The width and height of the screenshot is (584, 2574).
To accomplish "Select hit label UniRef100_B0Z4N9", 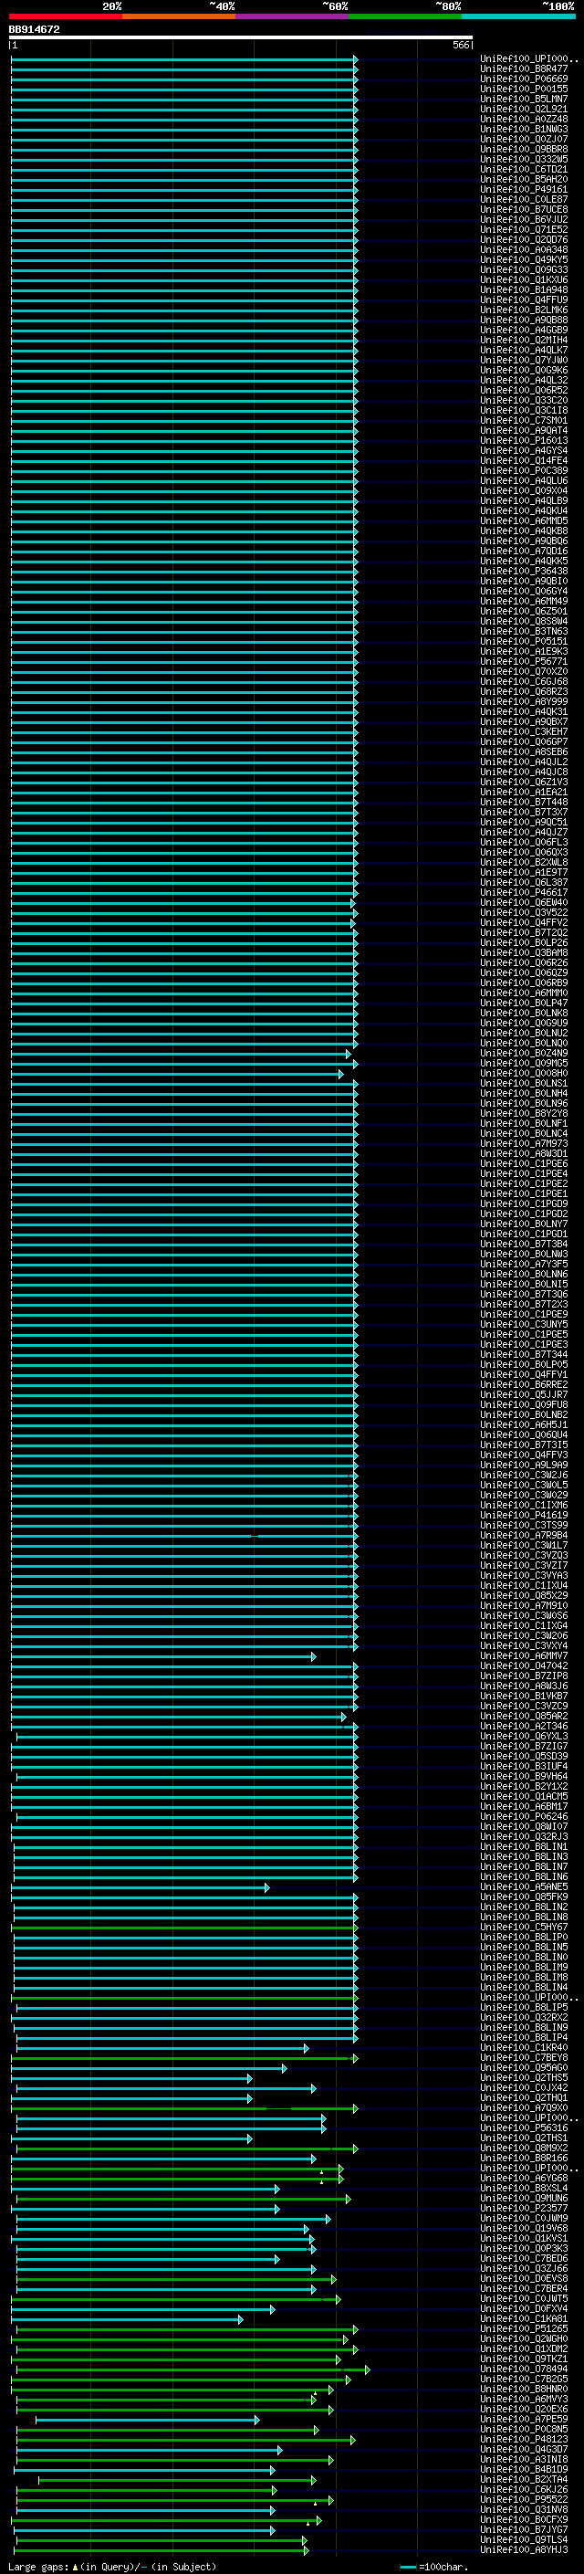I will 524,1053.
